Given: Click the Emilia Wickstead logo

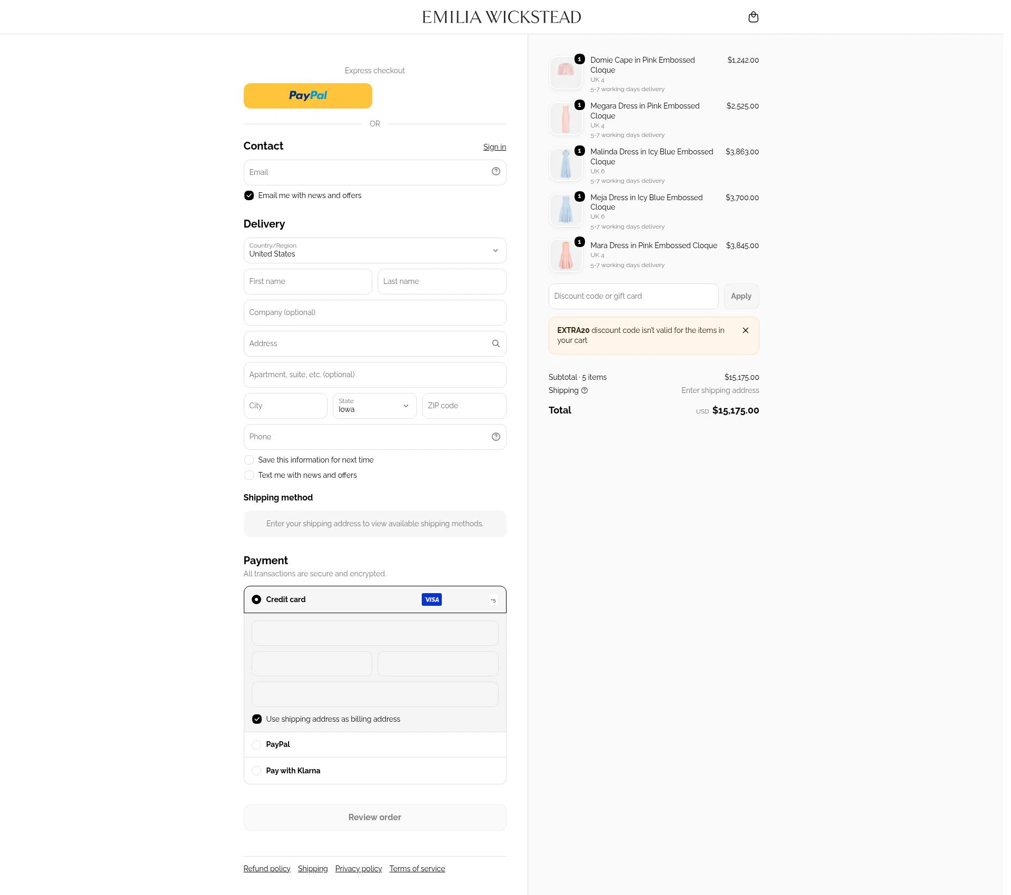Looking at the screenshot, I should (x=501, y=17).
